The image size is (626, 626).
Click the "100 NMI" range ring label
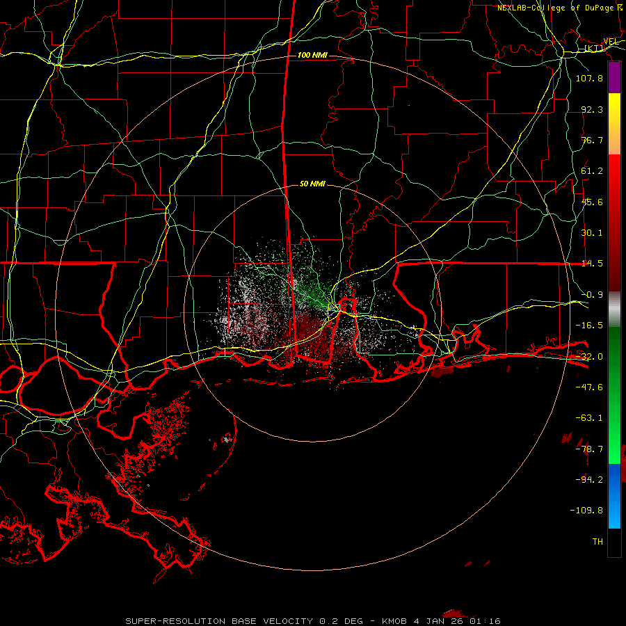click(x=312, y=55)
